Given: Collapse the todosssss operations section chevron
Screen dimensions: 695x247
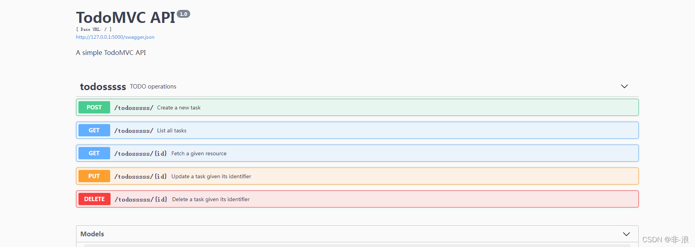Looking at the screenshot, I should click(624, 86).
